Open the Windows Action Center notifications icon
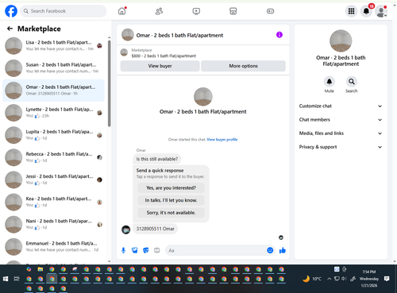Image resolution: width=397 pixels, height=293 pixels. click(387, 279)
